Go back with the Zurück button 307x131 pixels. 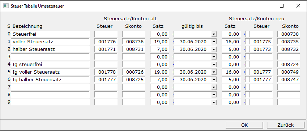pyautogui.click(x=285, y=125)
